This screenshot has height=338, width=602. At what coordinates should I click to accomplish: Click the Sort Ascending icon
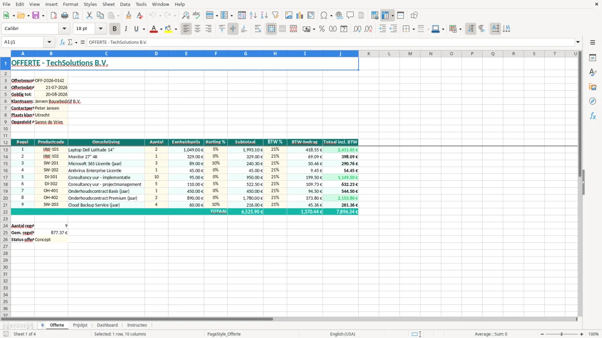click(x=253, y=16)
